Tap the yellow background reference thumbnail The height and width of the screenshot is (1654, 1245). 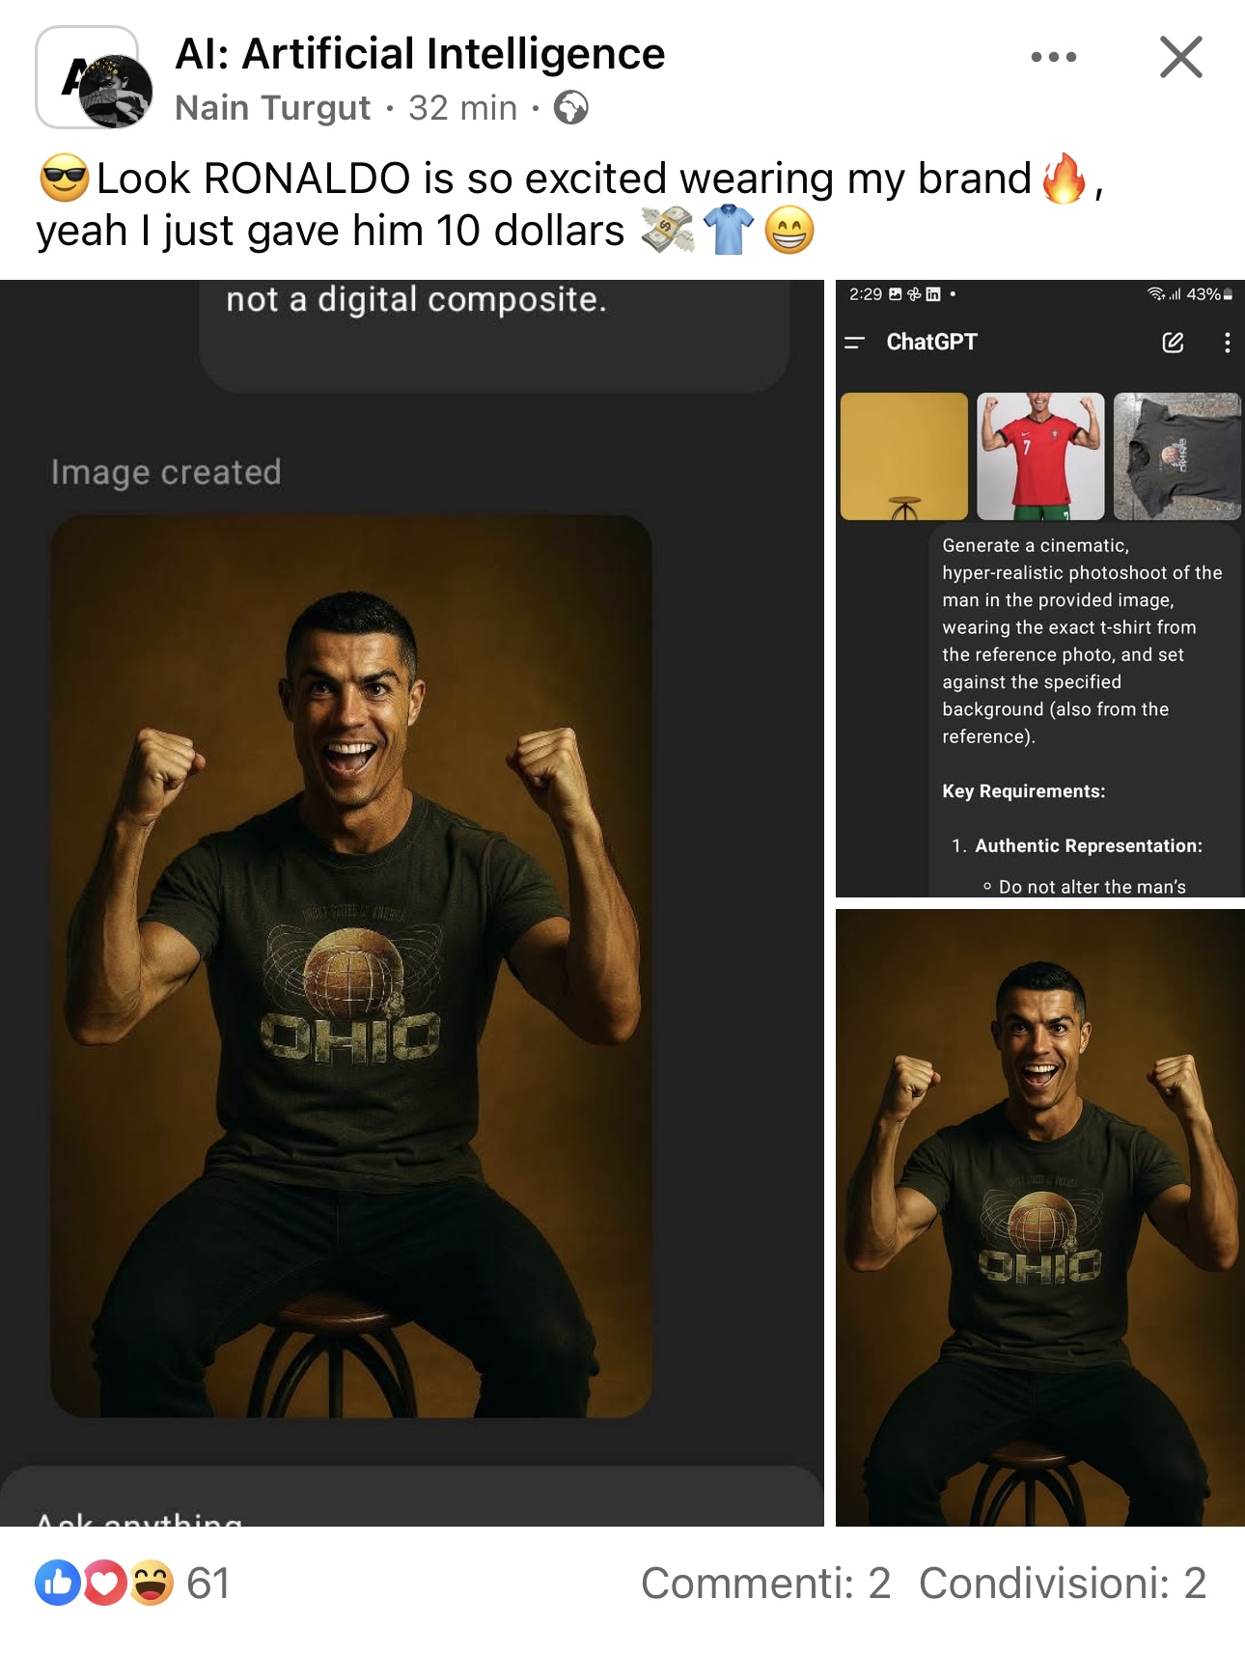pos(904,456)
